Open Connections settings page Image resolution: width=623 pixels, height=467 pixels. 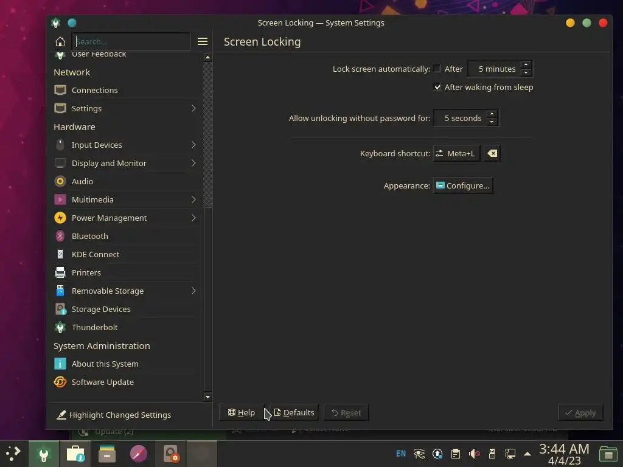pos(125,90)
